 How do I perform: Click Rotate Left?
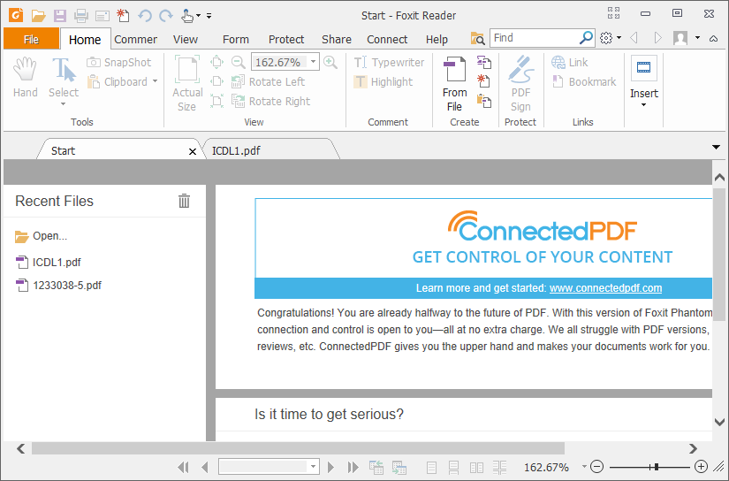(x=269, y=82)
